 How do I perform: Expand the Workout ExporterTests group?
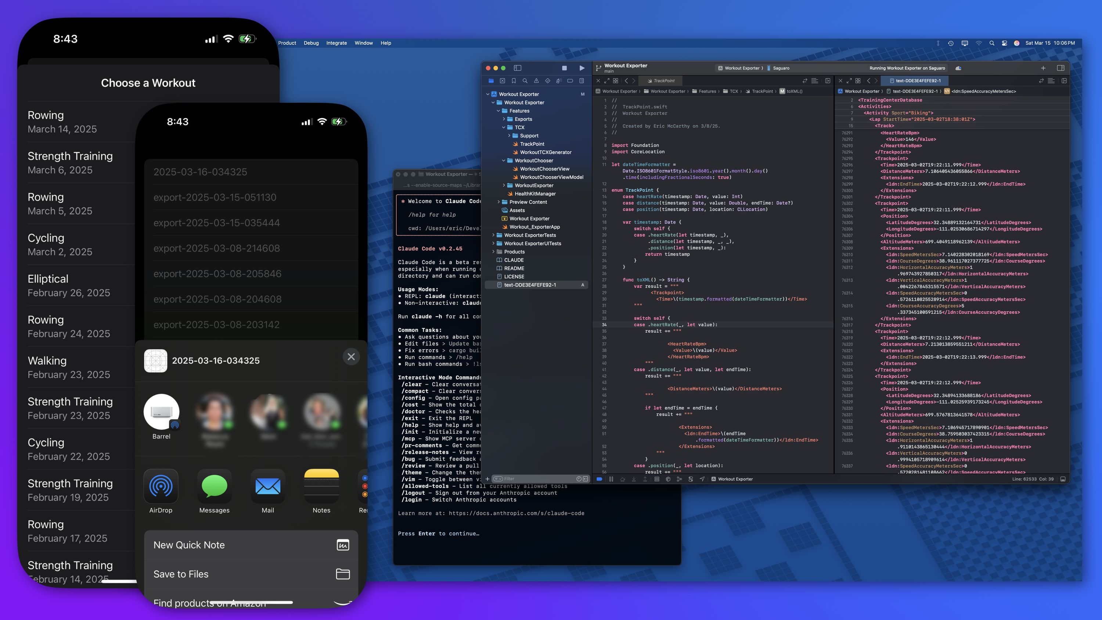tap(493, 235)
